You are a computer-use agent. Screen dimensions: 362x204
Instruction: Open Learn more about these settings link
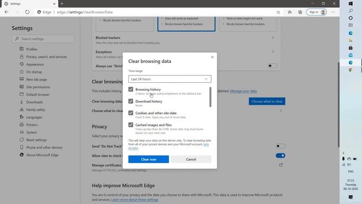(x=135, y=199)
